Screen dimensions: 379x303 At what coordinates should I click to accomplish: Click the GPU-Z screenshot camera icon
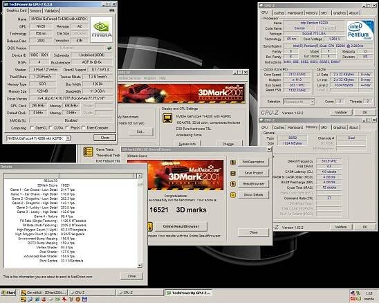(111, 10)
